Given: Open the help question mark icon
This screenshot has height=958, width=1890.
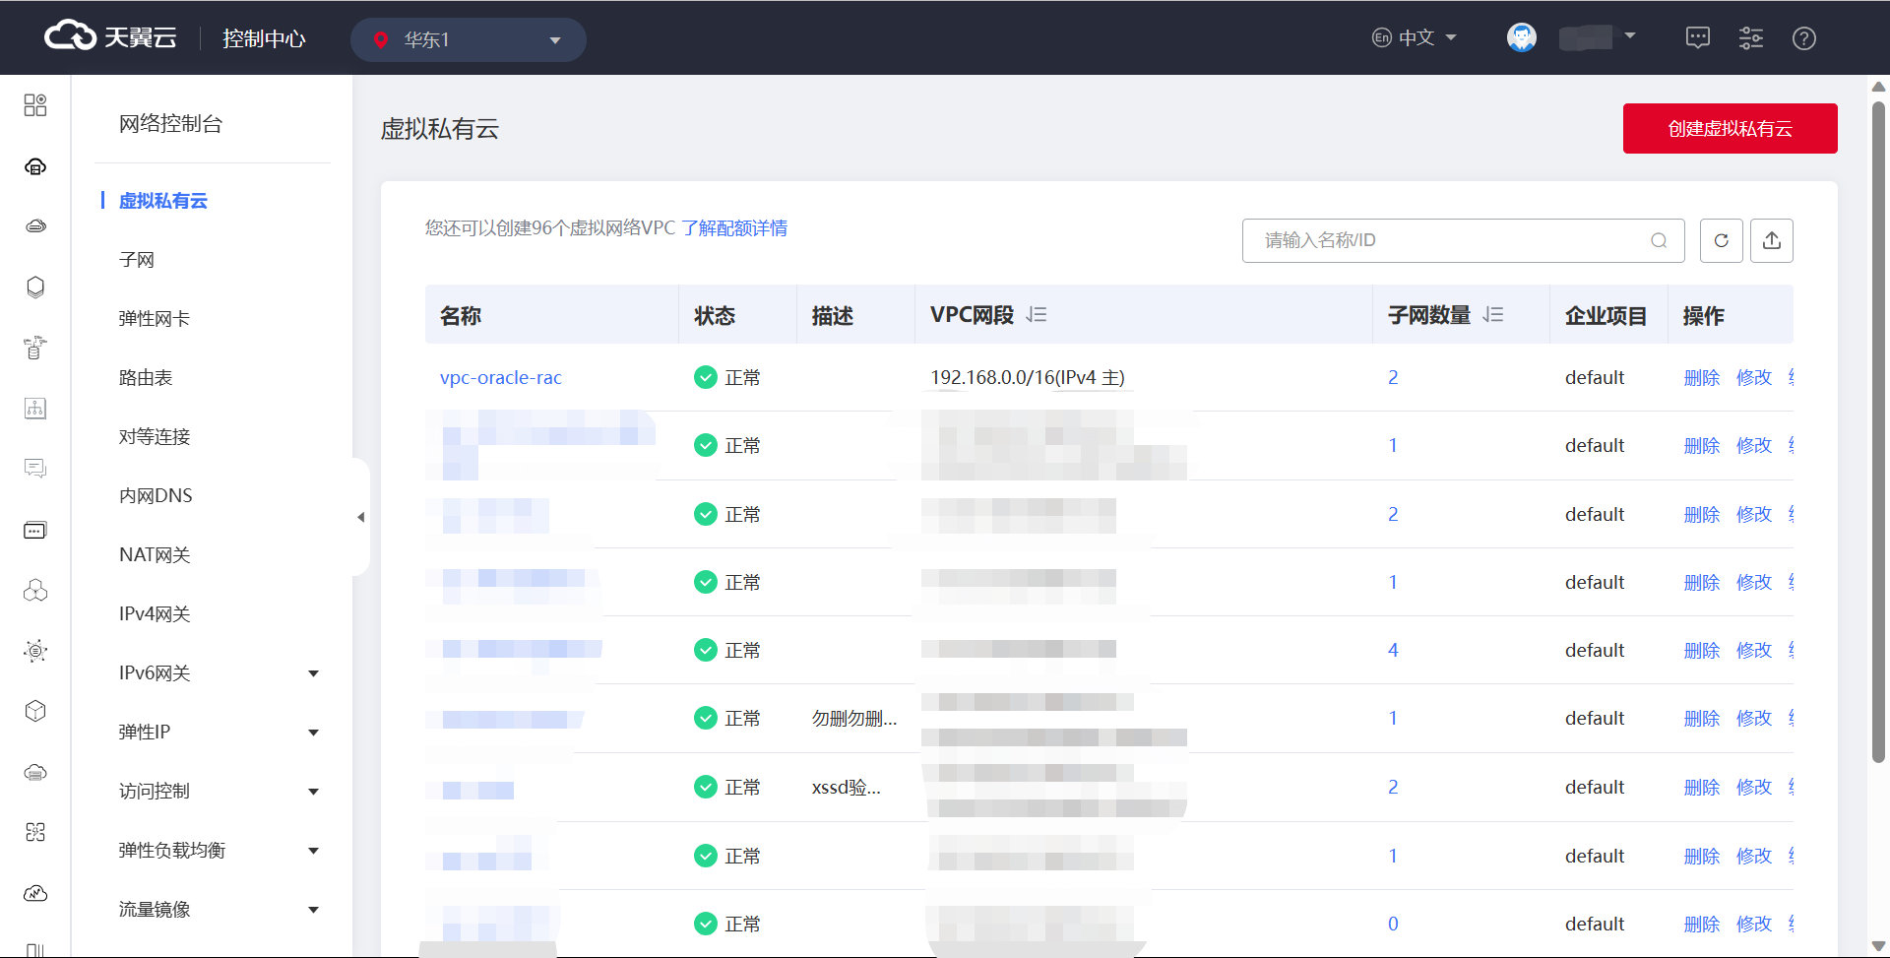Looking at the screenshot, I should tap(1803, 38).
